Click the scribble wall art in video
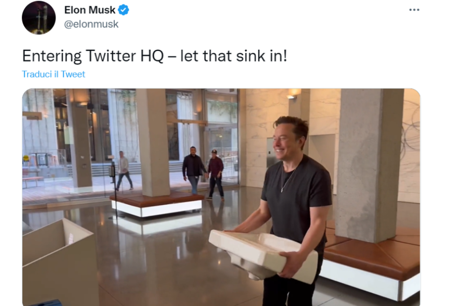Viewport: 449px width, 306px height. pos(411,134)
